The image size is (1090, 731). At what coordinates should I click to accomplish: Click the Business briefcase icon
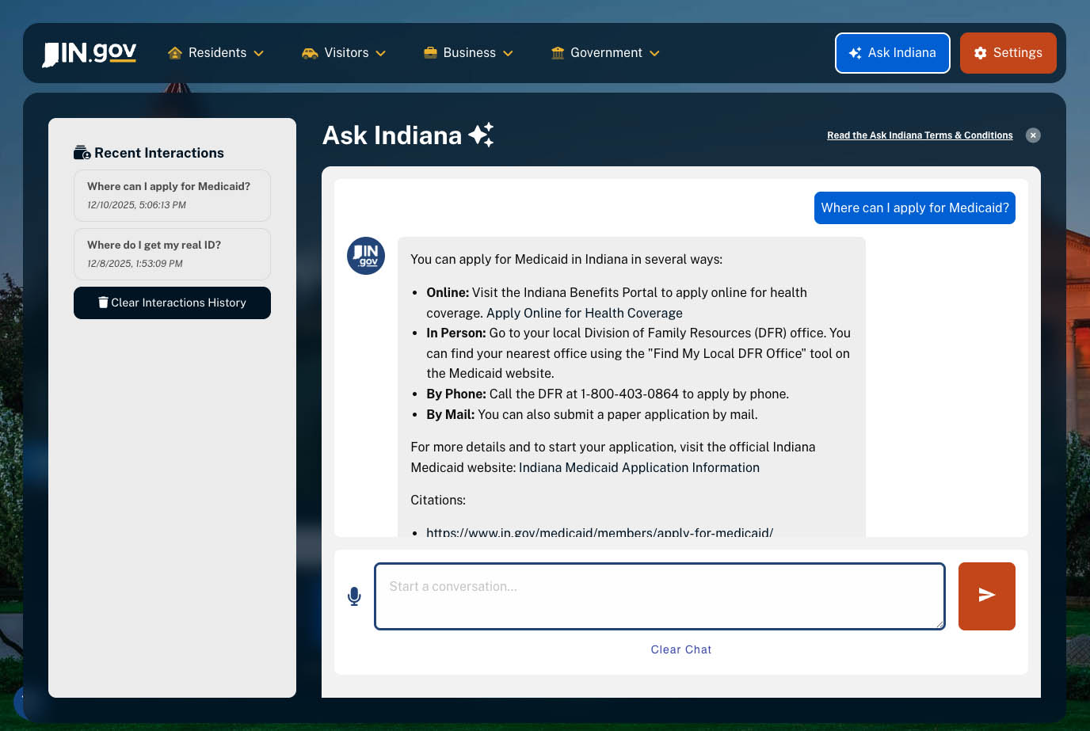(x=430, y=53)
